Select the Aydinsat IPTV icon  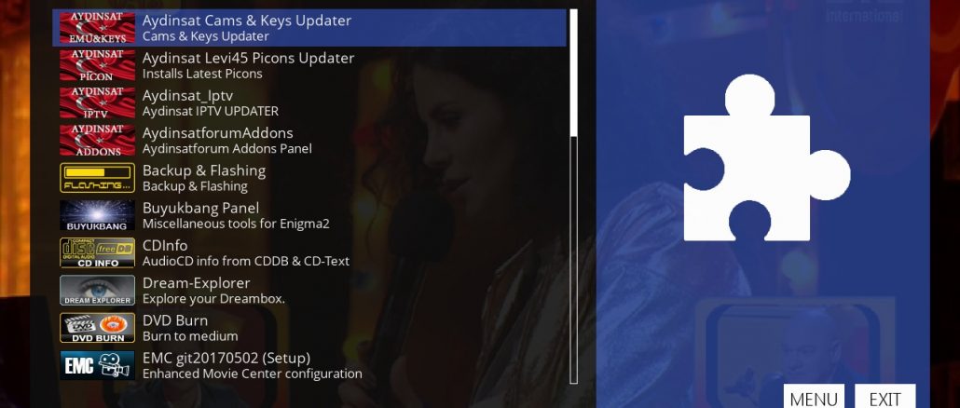97,102
